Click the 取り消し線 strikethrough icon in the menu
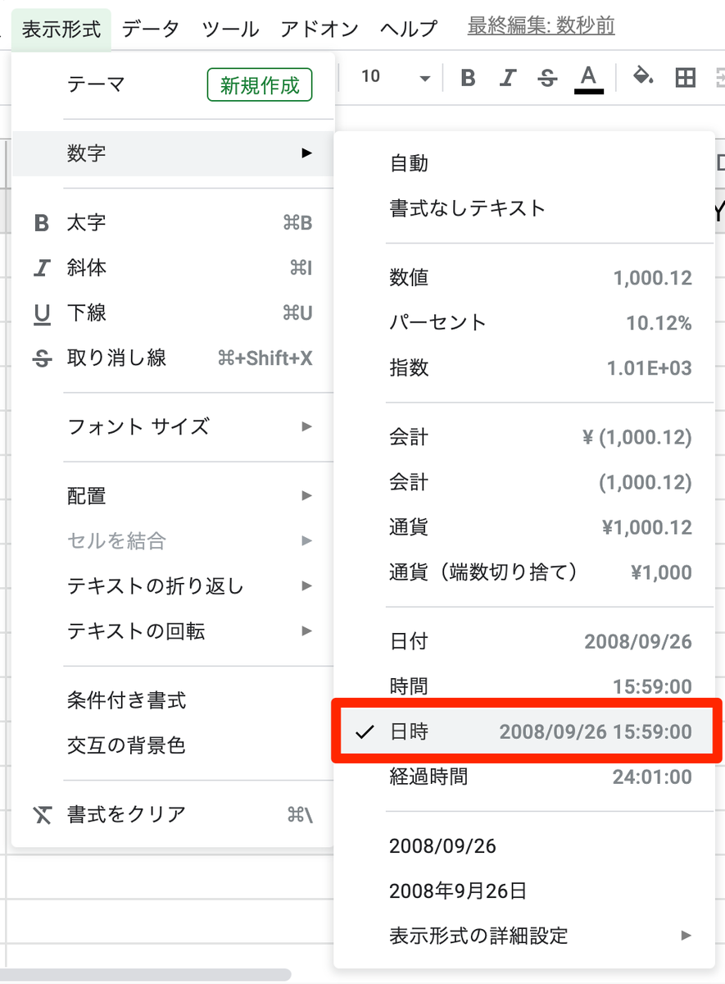Viewport: 725px width, 984px height. click(x=42, y=358)
